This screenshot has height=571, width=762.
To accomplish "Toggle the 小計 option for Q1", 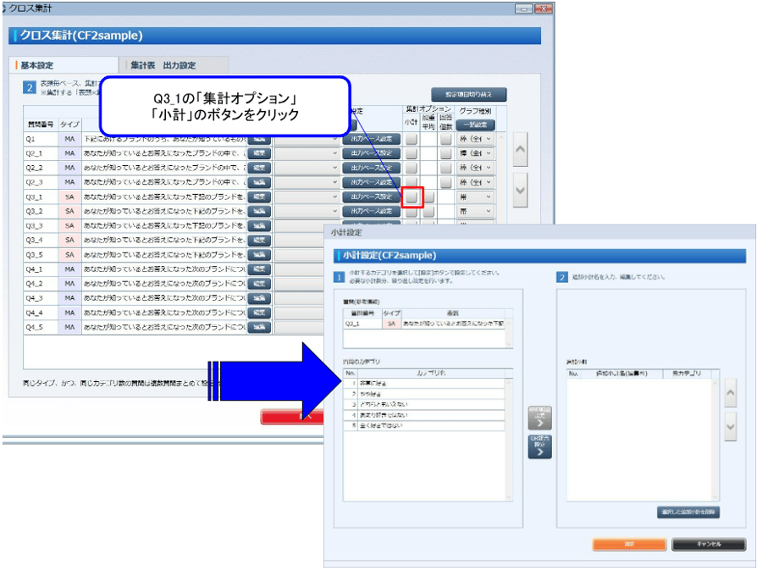I will [x=411, y=139].
